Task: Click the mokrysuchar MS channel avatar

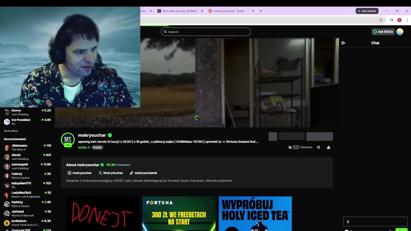Action: (68, 140)
